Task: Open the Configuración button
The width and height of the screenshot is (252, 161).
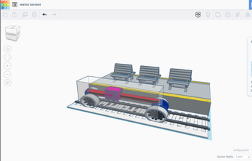Action: [x=241, y=150]
